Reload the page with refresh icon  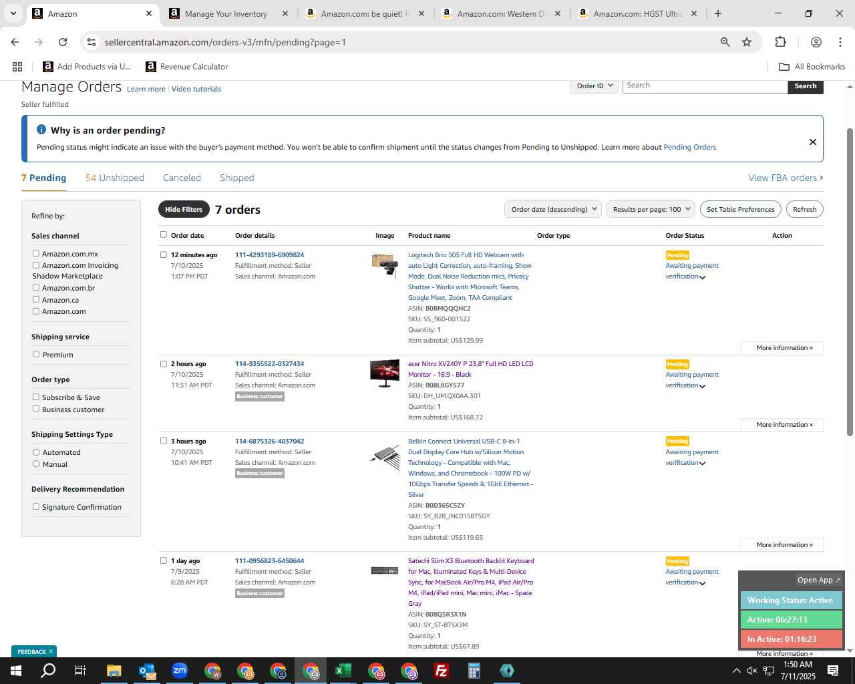(x=63, y=42)
